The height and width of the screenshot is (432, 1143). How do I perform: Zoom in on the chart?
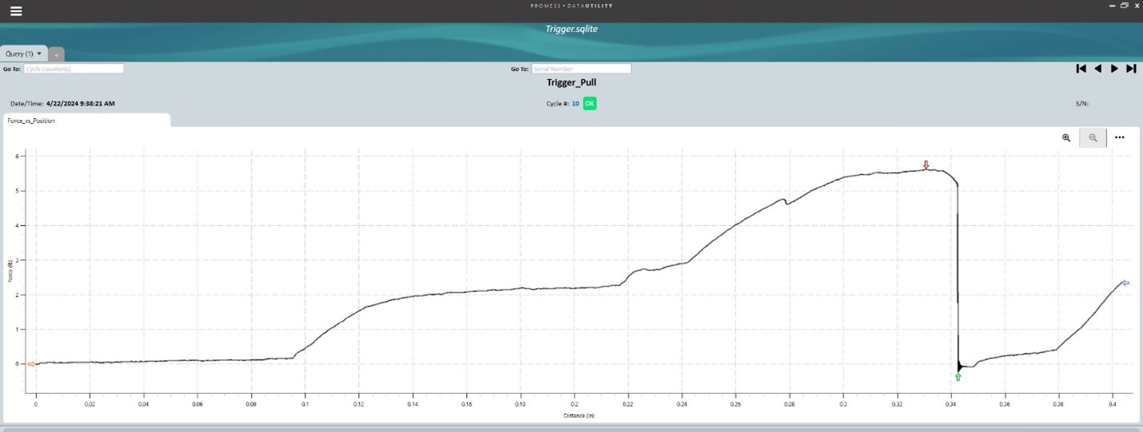1065,137
